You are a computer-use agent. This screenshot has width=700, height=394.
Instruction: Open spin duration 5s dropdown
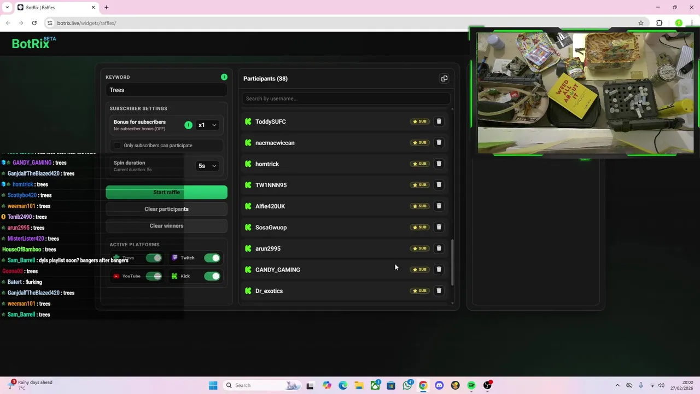[x=207, y=166]
